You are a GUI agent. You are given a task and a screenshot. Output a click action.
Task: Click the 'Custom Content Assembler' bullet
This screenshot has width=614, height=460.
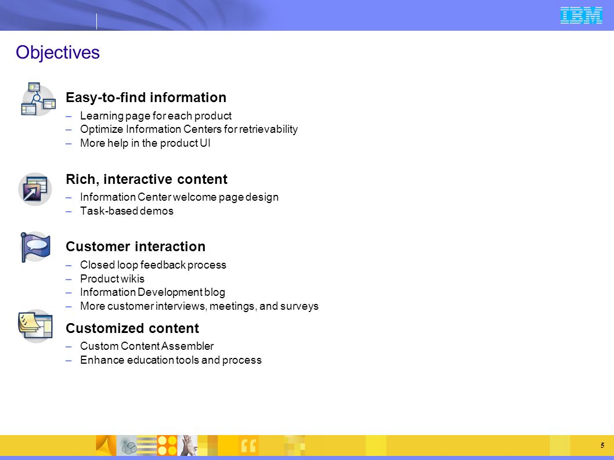coord(147,346)
